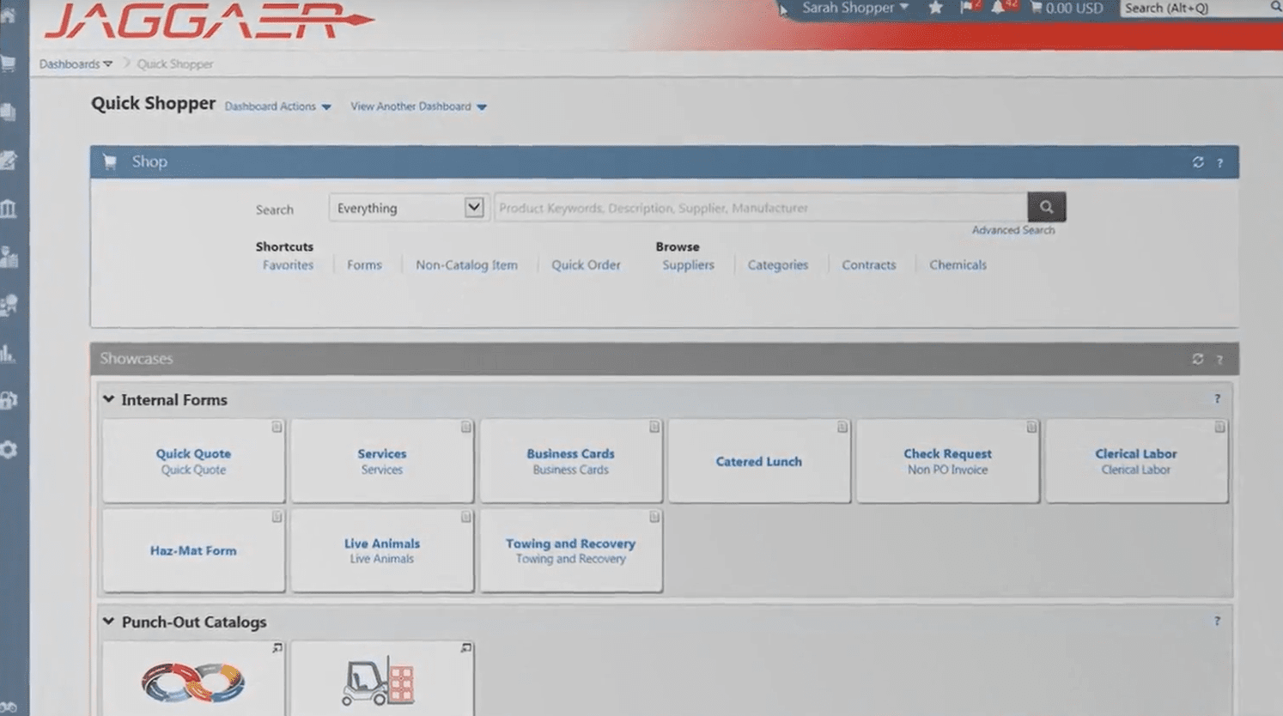Screen dimensions: 1283x716
Task: Click the Non-Catalog Item shortcut
Action: point(466,265)
